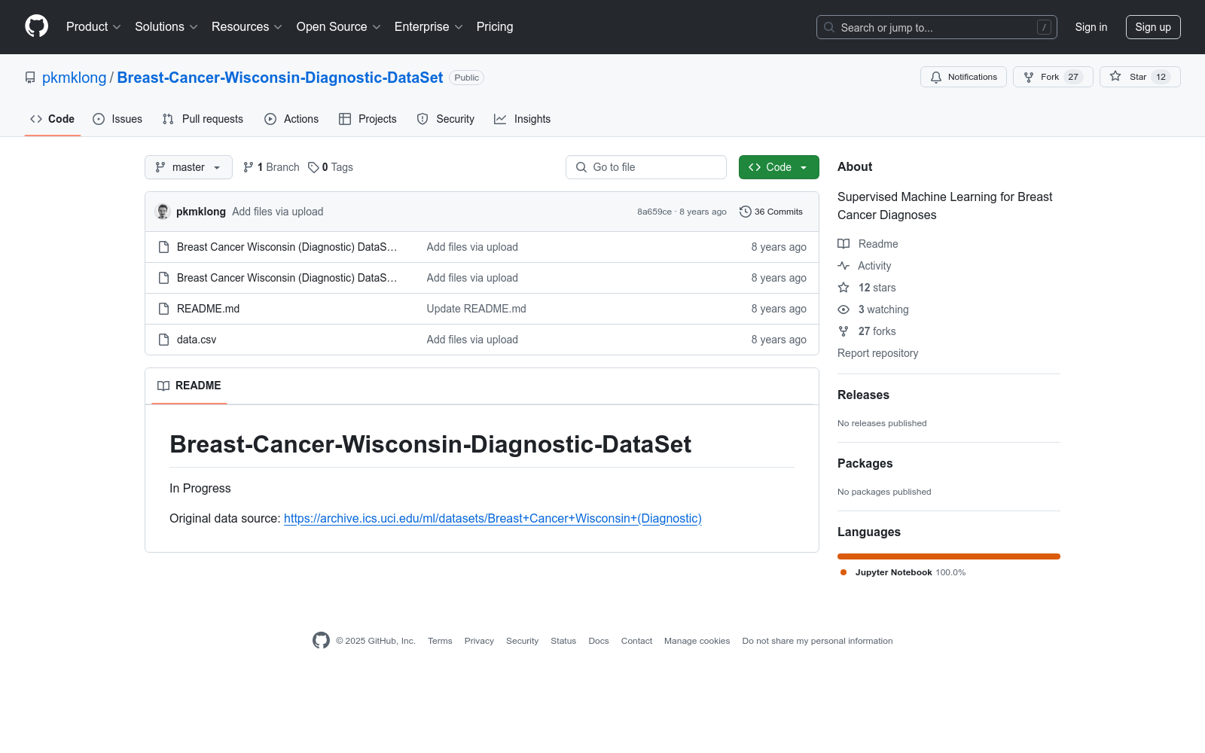Open the green Code dropdown
The image size is (1205, 753).
point(779,167)
